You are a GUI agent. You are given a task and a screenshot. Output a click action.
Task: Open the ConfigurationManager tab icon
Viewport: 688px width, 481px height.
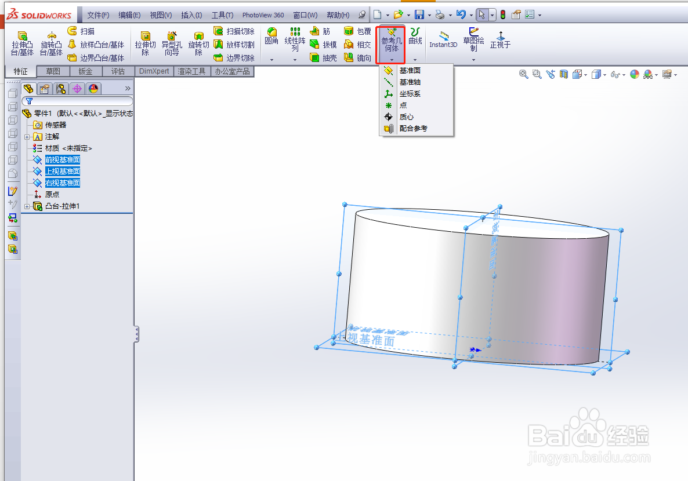click(x=60, y=89)
